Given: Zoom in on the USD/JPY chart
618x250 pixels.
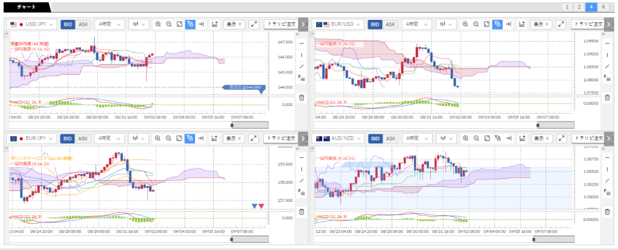Looking at the screenshot, I should tap(158, 24).
